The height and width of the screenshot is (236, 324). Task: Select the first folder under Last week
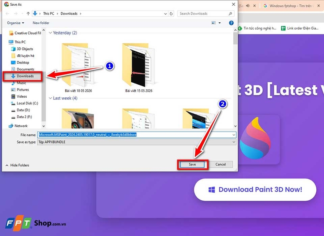click(78, 118)
